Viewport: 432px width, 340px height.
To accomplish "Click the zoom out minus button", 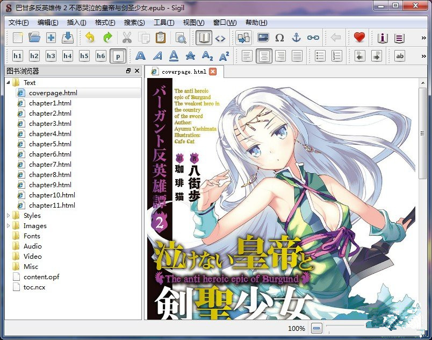I will click(x=317, y=328).
